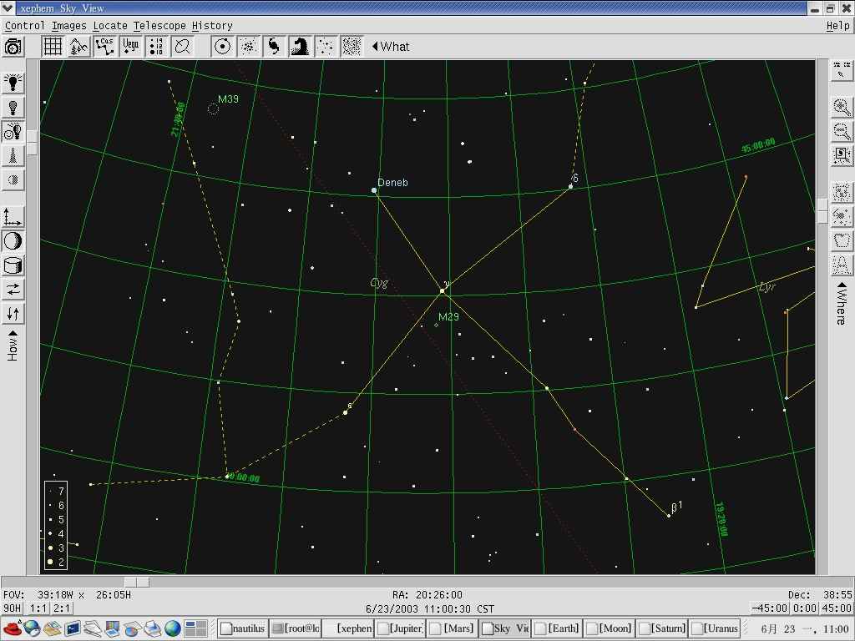The width and height of the screenshot is (855, 641).
Task: Toggle the dense dotted field icon
Action: click(x=352, y=47)
